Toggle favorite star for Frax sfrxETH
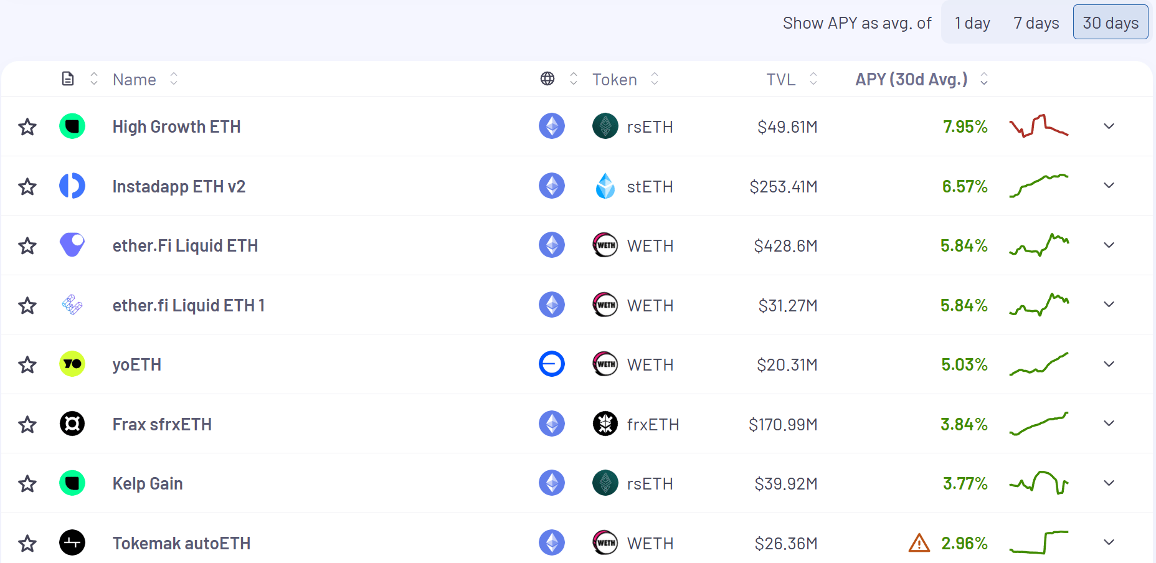 [27, 425]
